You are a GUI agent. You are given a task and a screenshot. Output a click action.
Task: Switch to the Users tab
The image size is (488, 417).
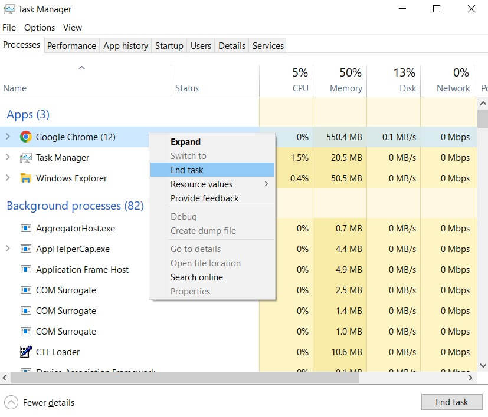[201, 46]
